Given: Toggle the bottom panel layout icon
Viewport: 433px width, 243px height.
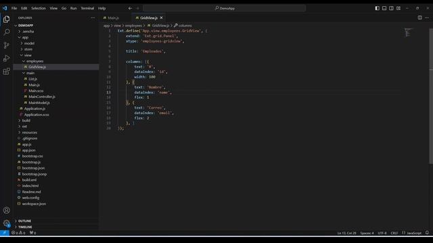Looking at the screenshot, I should pyautogui.click(x=384, y=8).
